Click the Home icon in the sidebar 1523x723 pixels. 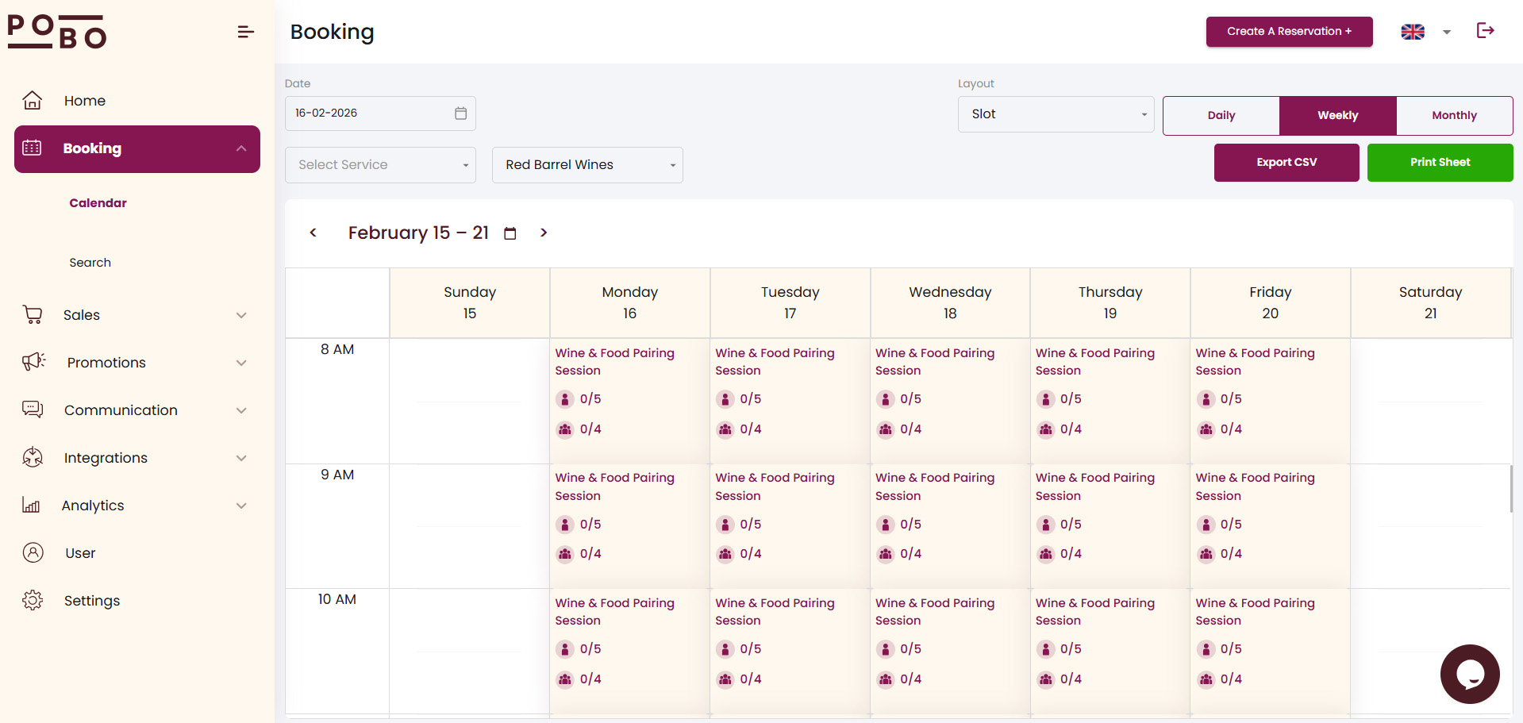(33, 101)
